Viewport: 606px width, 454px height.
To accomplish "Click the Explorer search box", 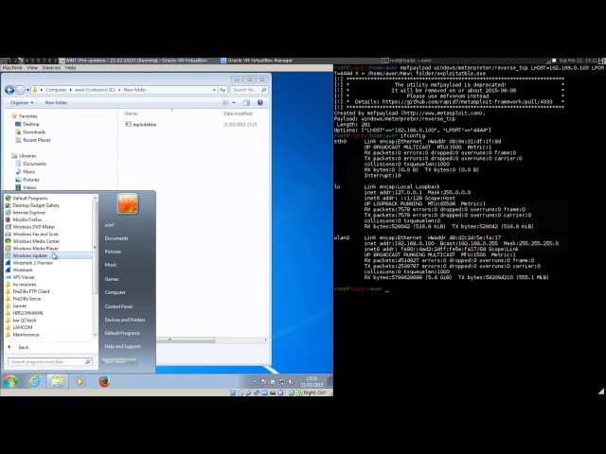I will 249,90.
